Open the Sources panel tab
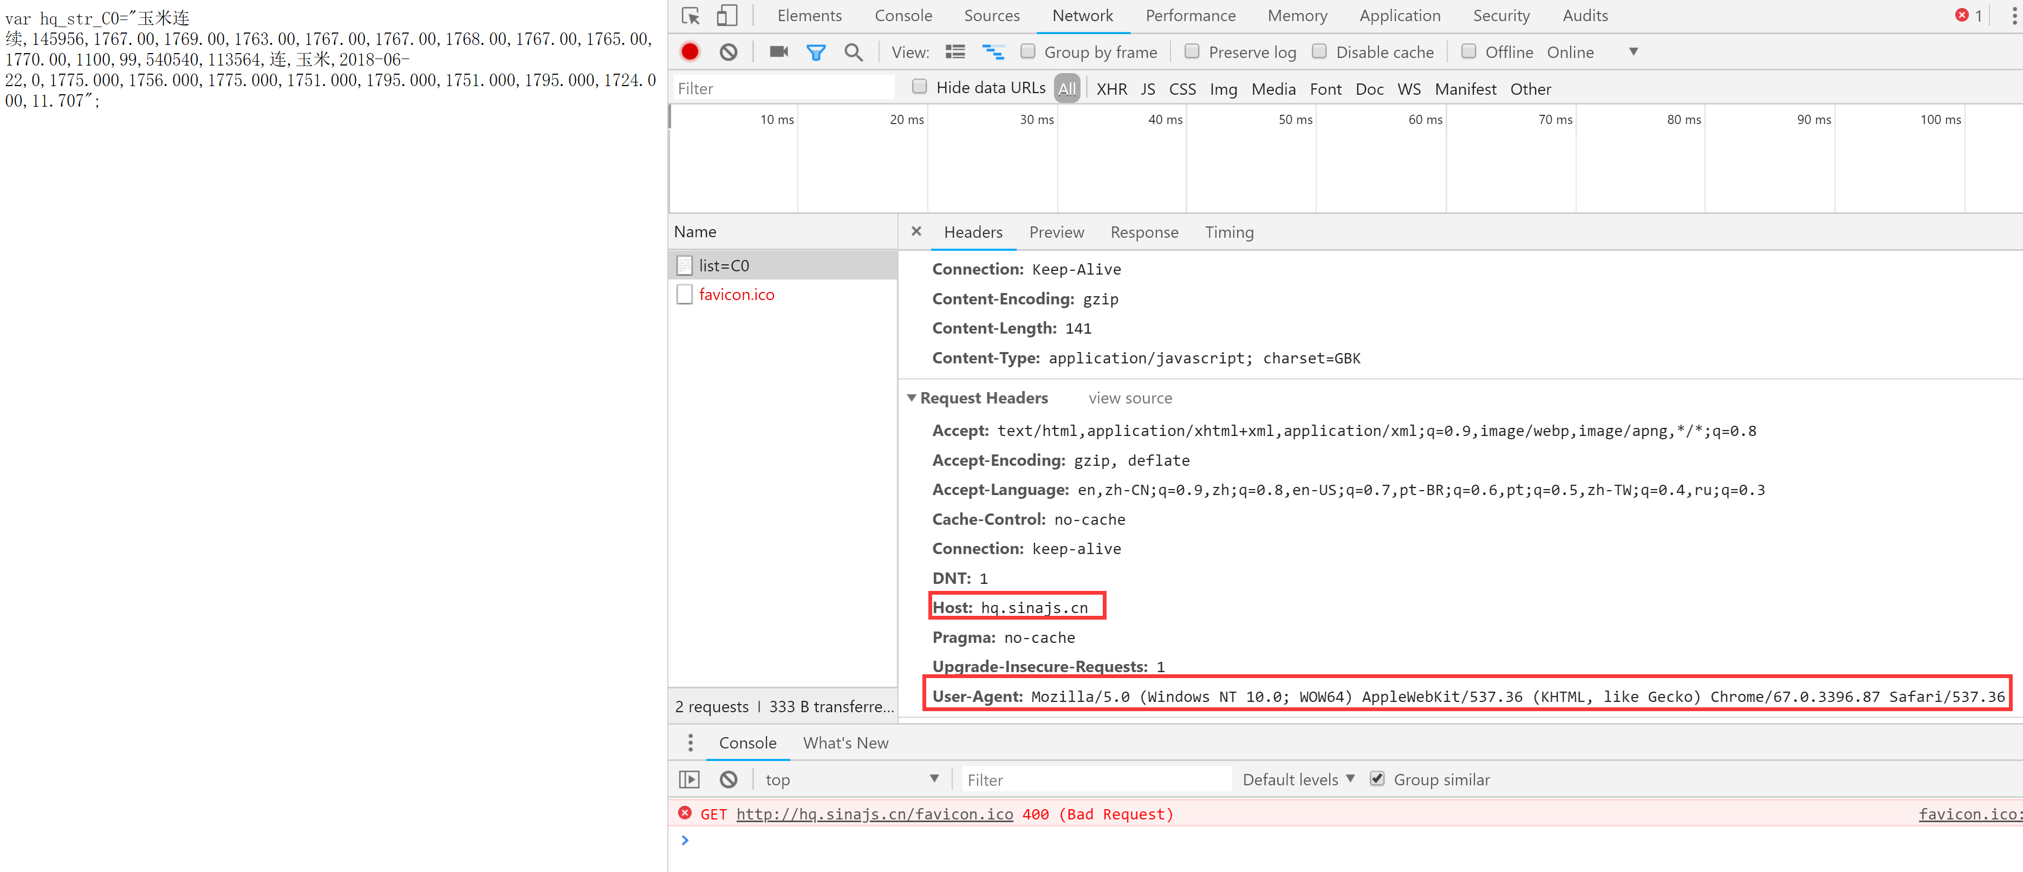The width and height of the screenshot is (2023, 872). tap(991, 16)
